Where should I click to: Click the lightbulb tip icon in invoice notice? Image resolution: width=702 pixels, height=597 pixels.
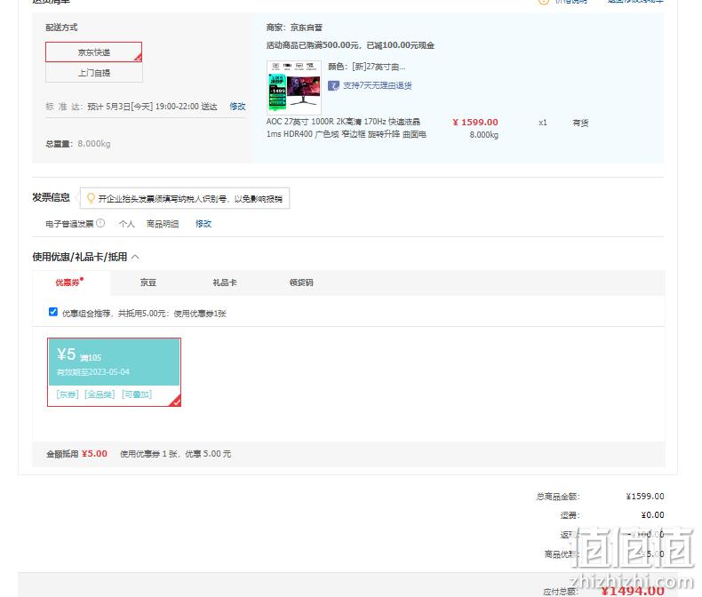[x=91, y=198]
